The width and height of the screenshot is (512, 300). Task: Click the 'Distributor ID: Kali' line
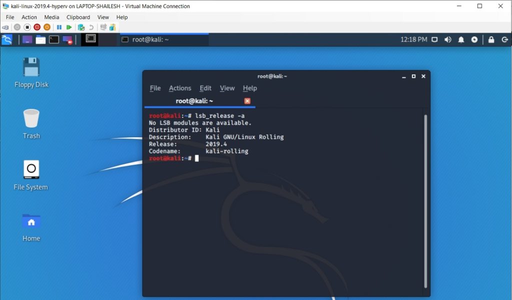click(x=184, y=130)
